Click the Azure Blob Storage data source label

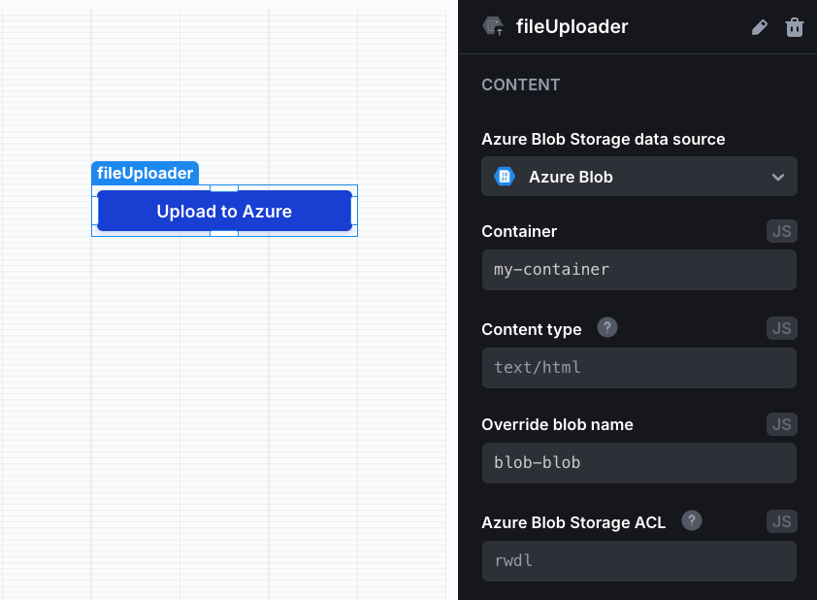coord(603,139)
